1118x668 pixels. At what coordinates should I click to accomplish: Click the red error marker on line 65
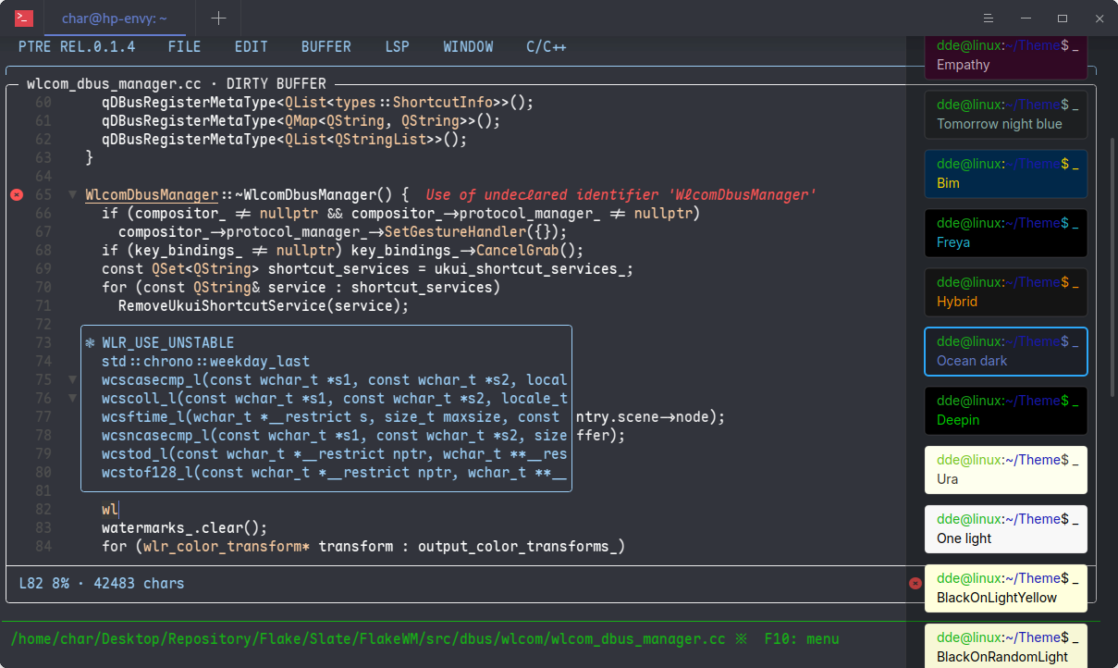click(17, 195)
